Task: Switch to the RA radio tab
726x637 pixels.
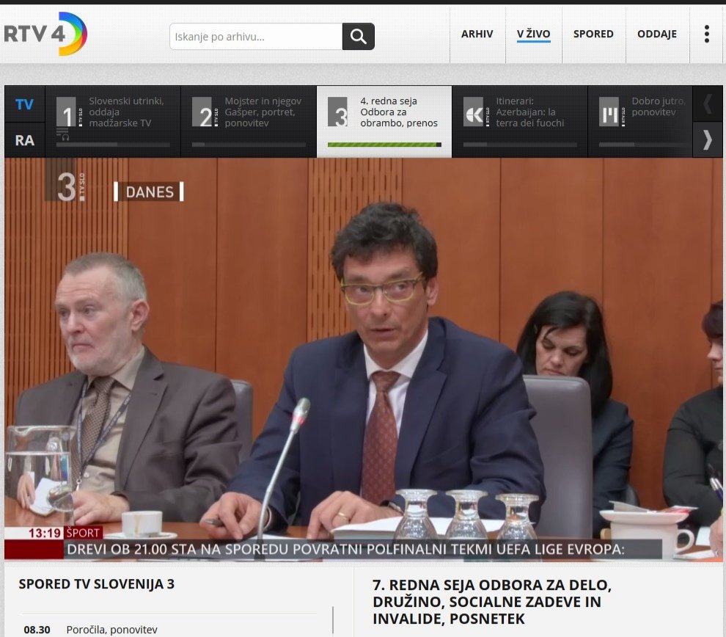Action: click(x=24, y=140)
